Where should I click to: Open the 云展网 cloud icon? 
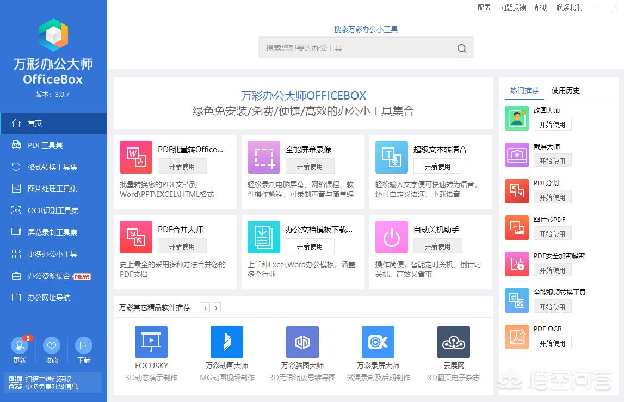(x=454, y=342)
